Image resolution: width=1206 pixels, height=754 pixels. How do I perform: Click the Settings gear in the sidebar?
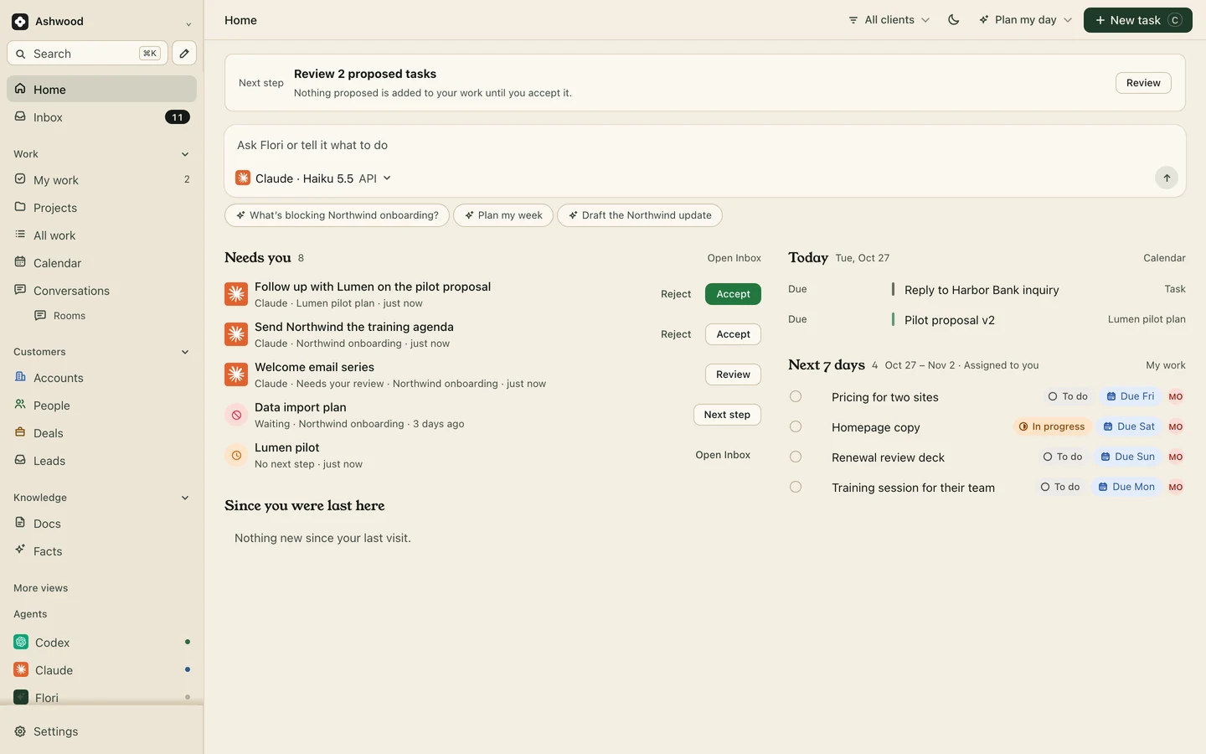tap(20, 731)
